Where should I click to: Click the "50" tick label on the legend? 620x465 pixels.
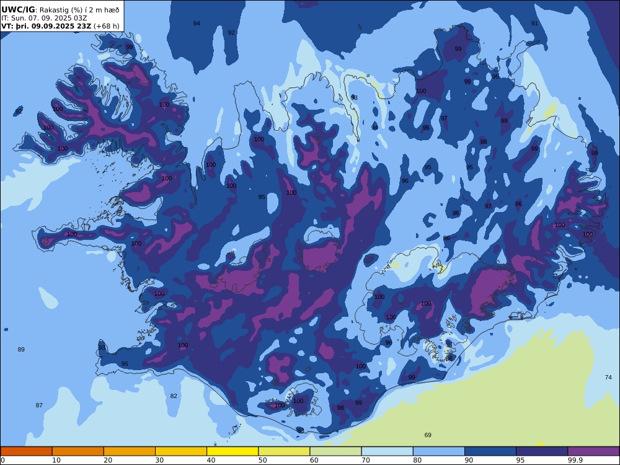[262, 460]
